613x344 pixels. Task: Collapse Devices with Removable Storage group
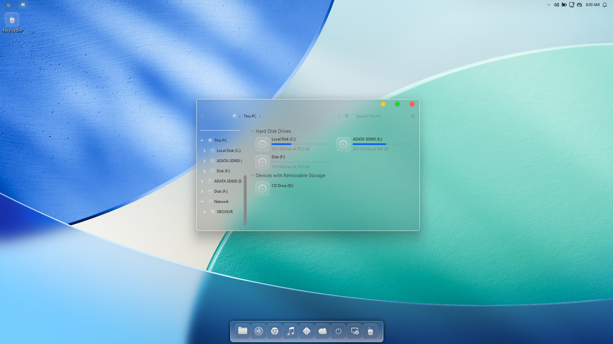(253, 176)
